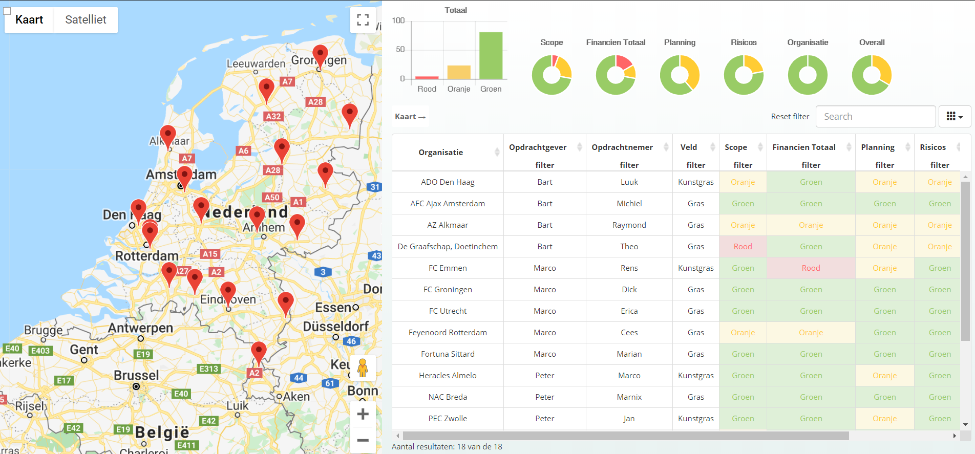Zoom in using the map plus button

pos(363,414)
